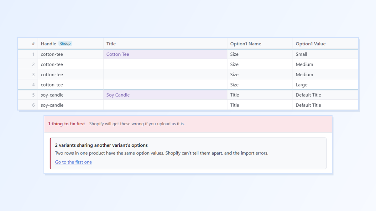
Task: Select the Title column header
Action: [x=165, y=44]
